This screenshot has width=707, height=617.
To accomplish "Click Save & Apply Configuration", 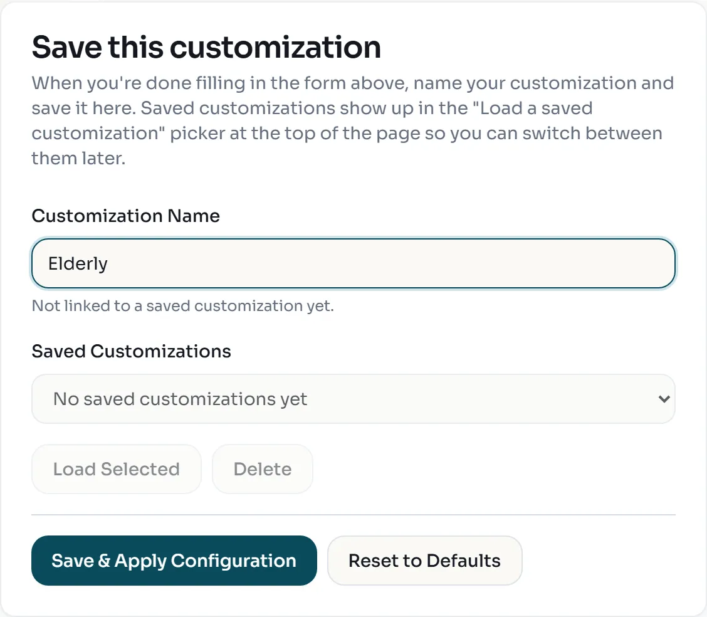I will pos(174,561).
